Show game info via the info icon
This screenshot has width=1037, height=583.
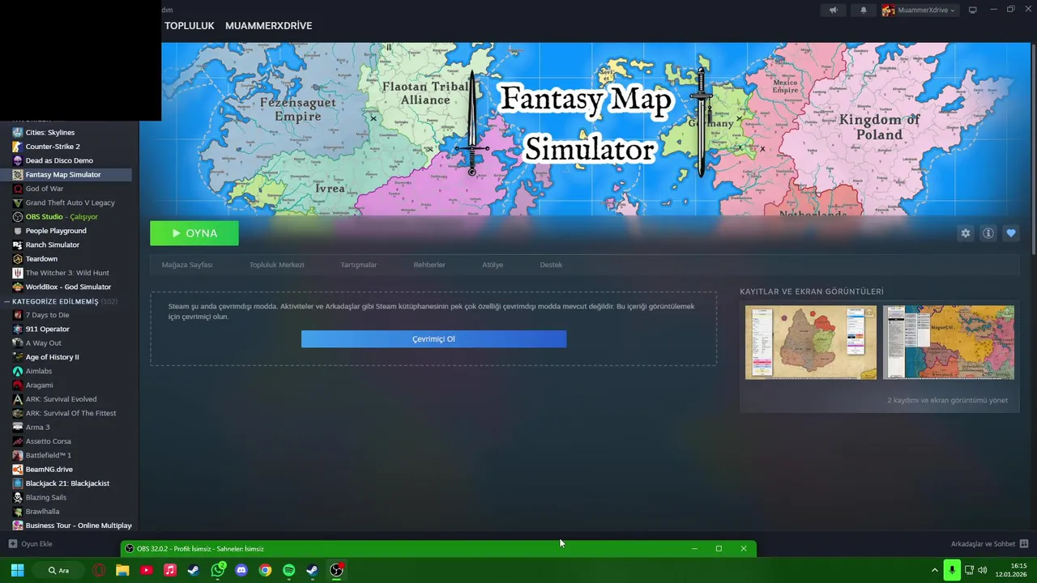click(988, 233)
